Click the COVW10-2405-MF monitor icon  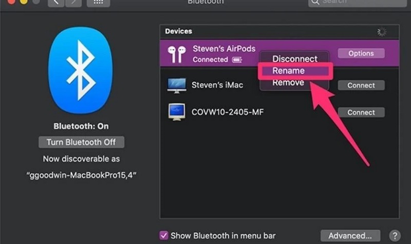[x=176, y=112]
